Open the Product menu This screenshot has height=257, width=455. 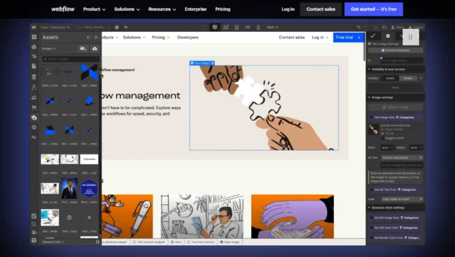94,9
